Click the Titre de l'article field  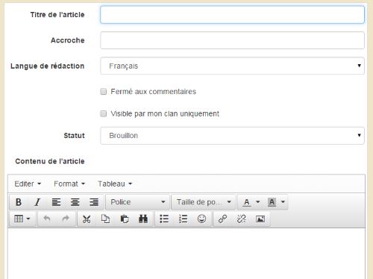(x=232, y=15)
